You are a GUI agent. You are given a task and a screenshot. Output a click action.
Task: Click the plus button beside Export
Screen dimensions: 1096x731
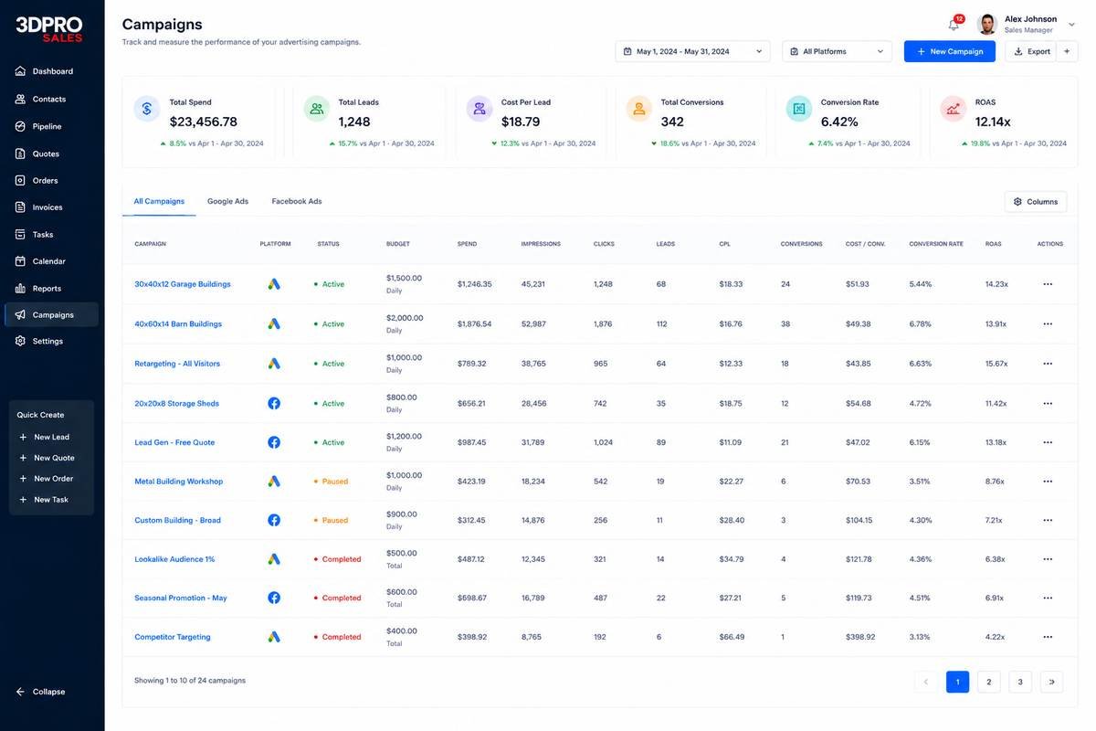pos(1067,51)
